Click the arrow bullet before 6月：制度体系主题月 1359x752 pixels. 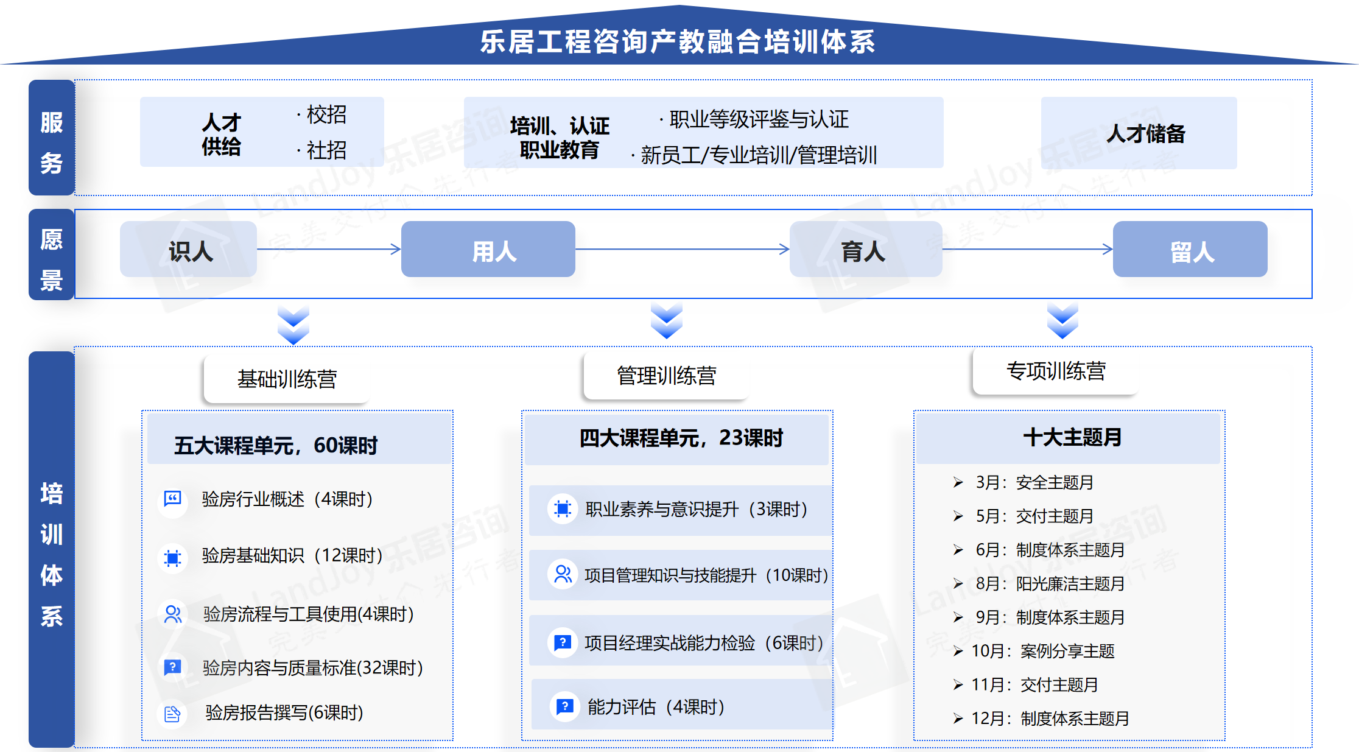tap(958, 550)
